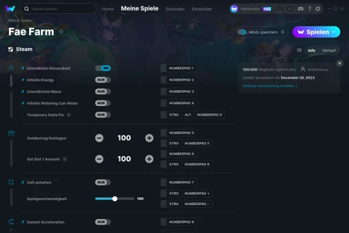The image size is (349, 233).
Task: Open the Entwickler tab
Action: [202, 9]
